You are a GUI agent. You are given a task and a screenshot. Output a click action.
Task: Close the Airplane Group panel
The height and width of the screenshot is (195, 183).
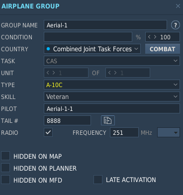pos(178,6)
